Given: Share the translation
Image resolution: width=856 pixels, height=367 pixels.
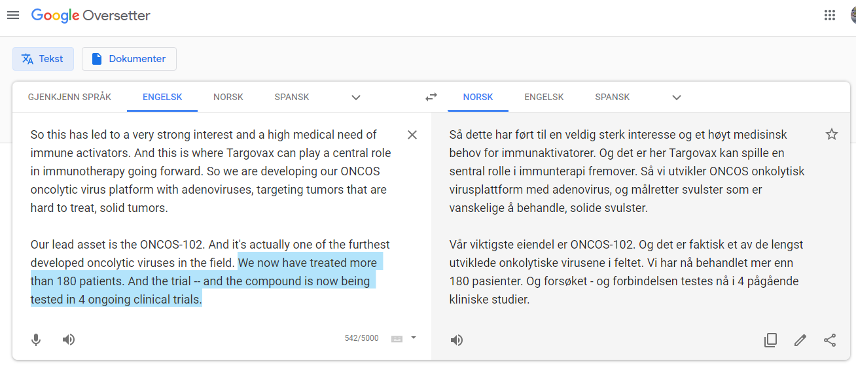Looking at the screenshot, I should [x=830, y=340].
